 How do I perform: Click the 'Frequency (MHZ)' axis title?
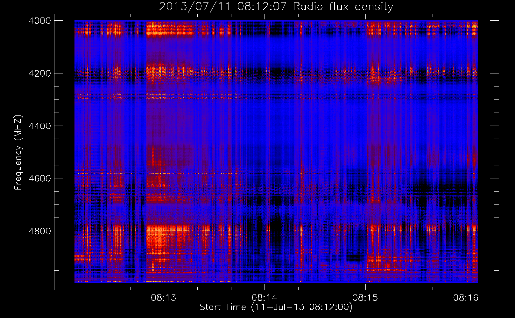[x=18, y=153]
